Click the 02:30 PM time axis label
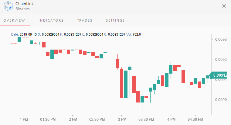 [x=97, y=120]
